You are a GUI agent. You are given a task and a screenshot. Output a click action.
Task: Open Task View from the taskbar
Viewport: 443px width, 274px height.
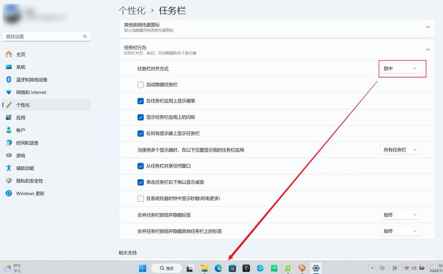[x=190, y=269]
